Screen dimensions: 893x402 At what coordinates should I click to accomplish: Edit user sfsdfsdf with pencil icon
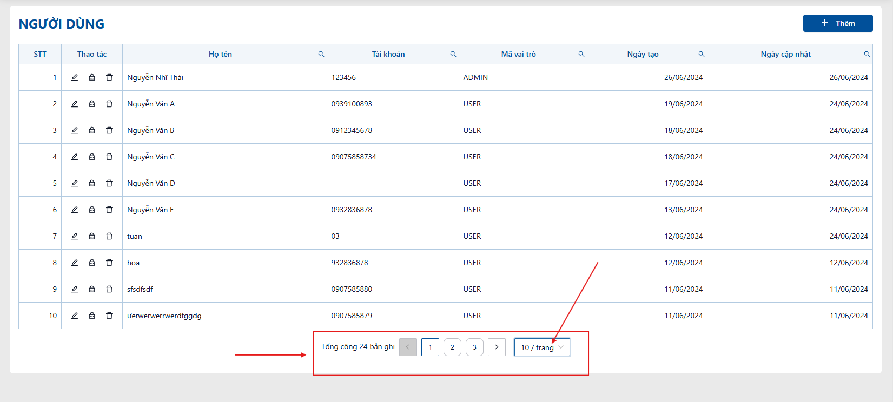pyautogui.click(x=75, y=289)
